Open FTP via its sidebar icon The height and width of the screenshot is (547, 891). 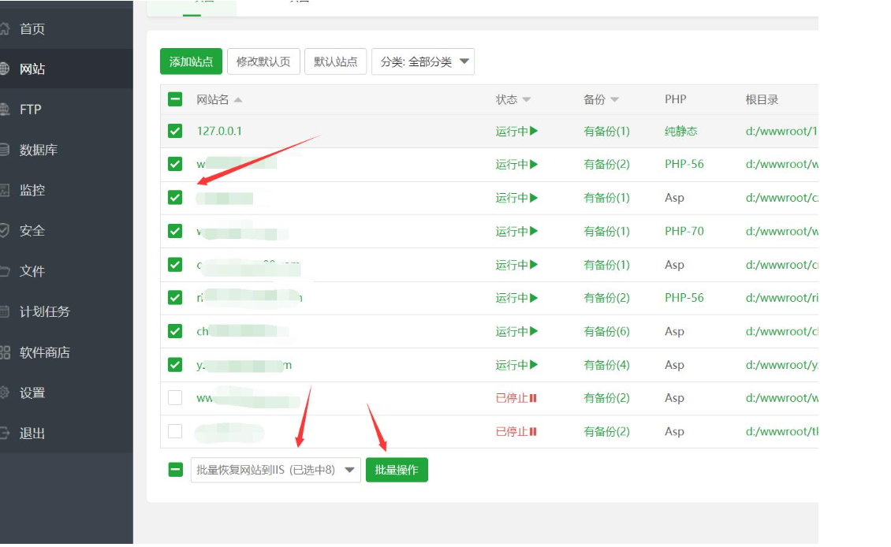coord(5,110)
